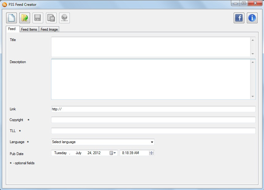Switch to the Feed Image tab
Viewport: 264px width, 190px height.
click(x=49, y=29)
